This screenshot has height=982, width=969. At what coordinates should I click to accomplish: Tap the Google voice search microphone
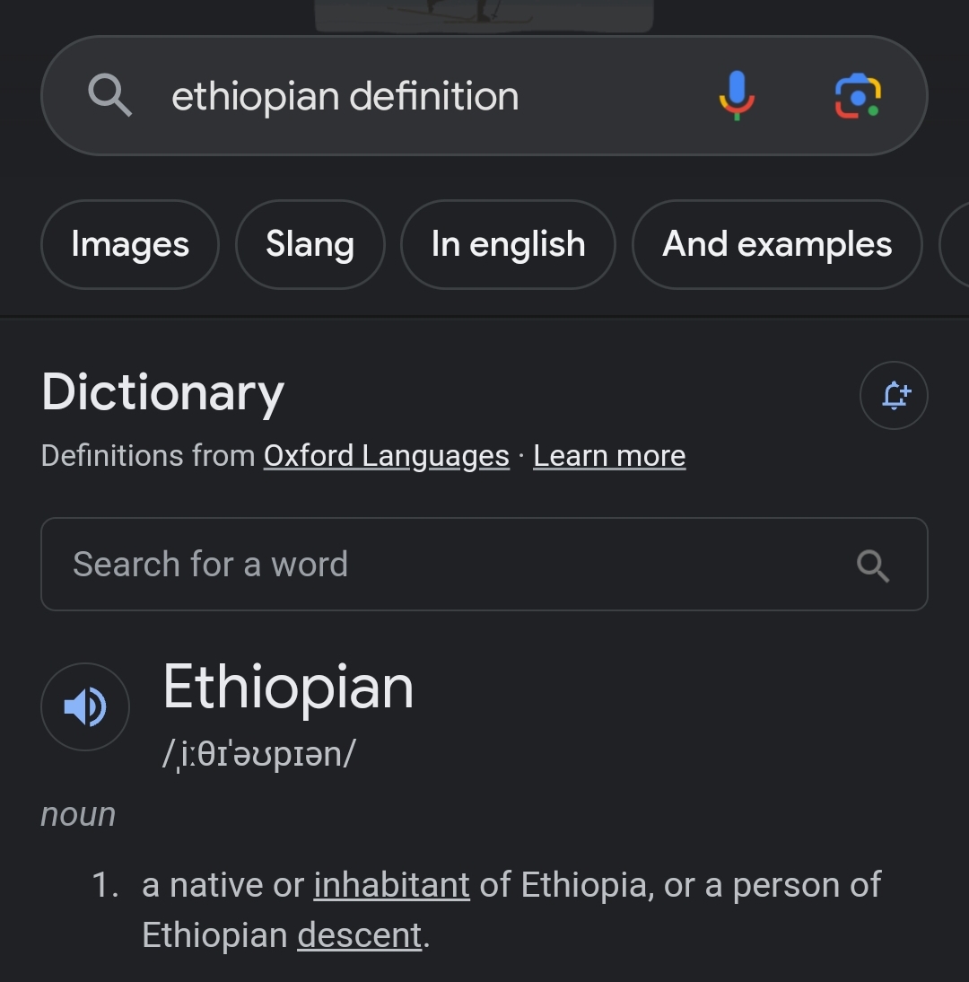tap(737, 96)
